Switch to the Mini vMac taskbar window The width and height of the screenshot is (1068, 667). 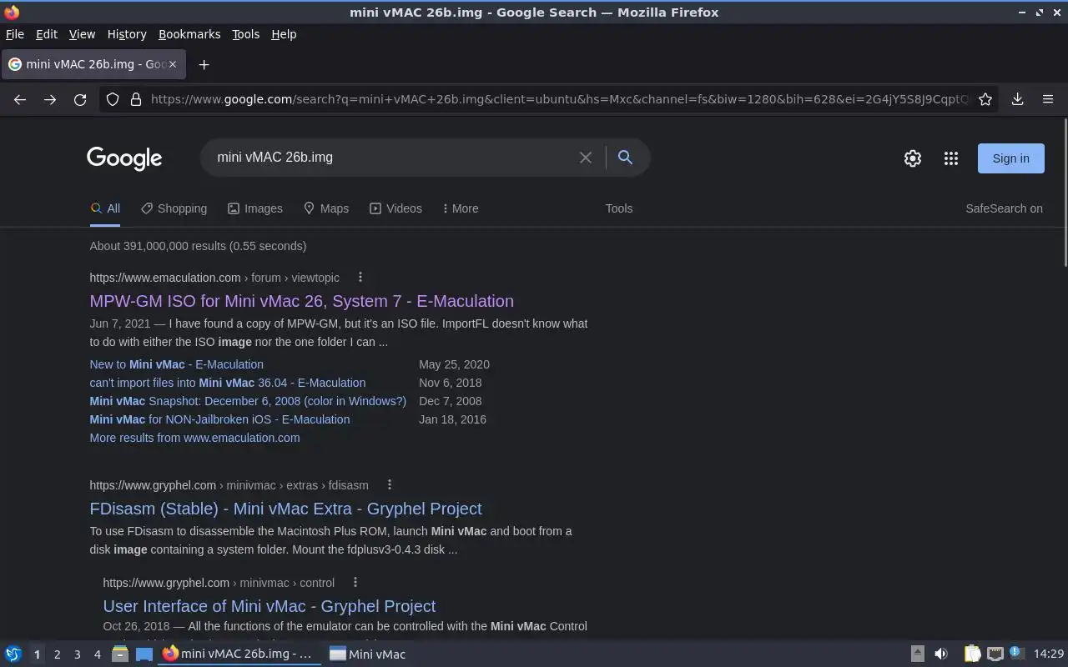pyautogui.click(x=367, y=654)
